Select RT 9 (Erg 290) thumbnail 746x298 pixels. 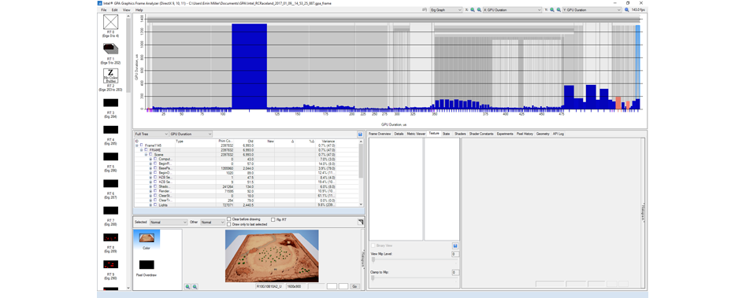point(110,264)
